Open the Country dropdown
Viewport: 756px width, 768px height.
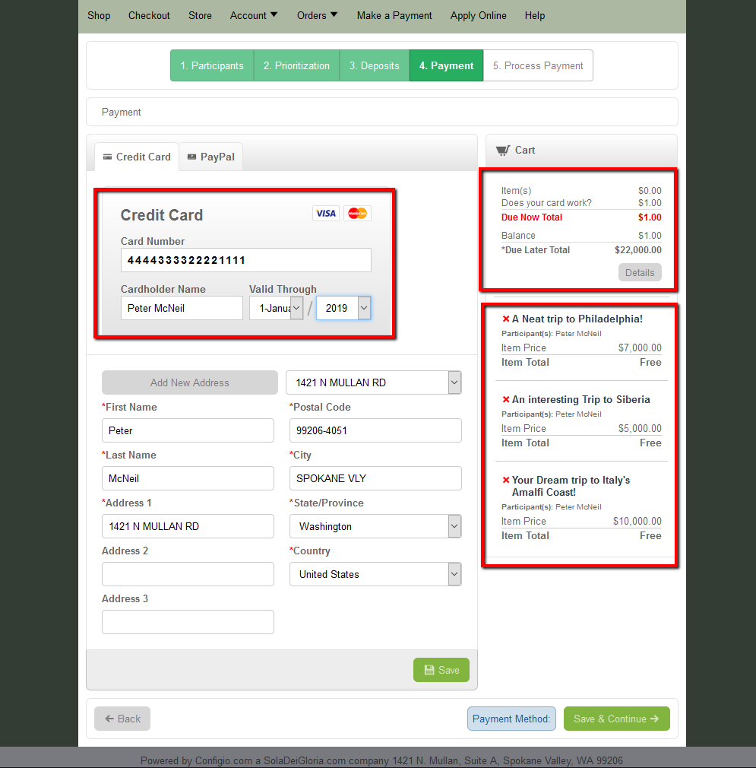(375, 574)
